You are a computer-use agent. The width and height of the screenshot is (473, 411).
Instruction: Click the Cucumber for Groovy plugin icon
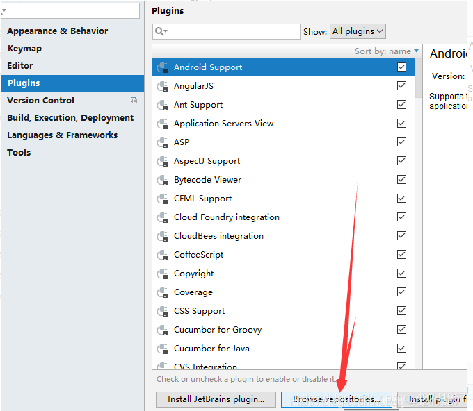coord(163,330)
